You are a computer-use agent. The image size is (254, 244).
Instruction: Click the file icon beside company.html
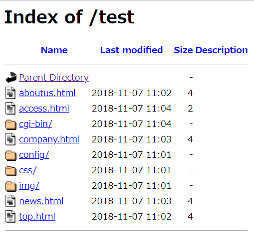click(x=10, y=139)
